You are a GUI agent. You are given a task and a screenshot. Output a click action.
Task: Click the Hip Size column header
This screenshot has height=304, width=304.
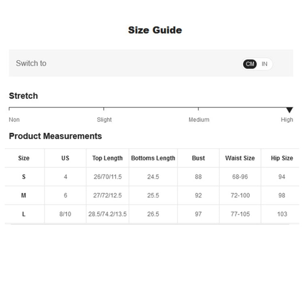click(282, 158)
